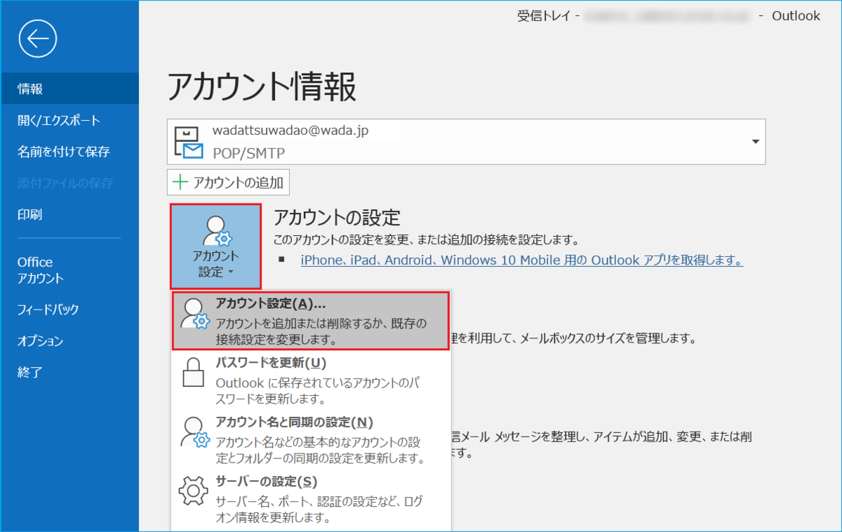This screenshot has width=842, height=532.
Task: Click the gear icon for サーバーの設定
Action: click(194, 491)
